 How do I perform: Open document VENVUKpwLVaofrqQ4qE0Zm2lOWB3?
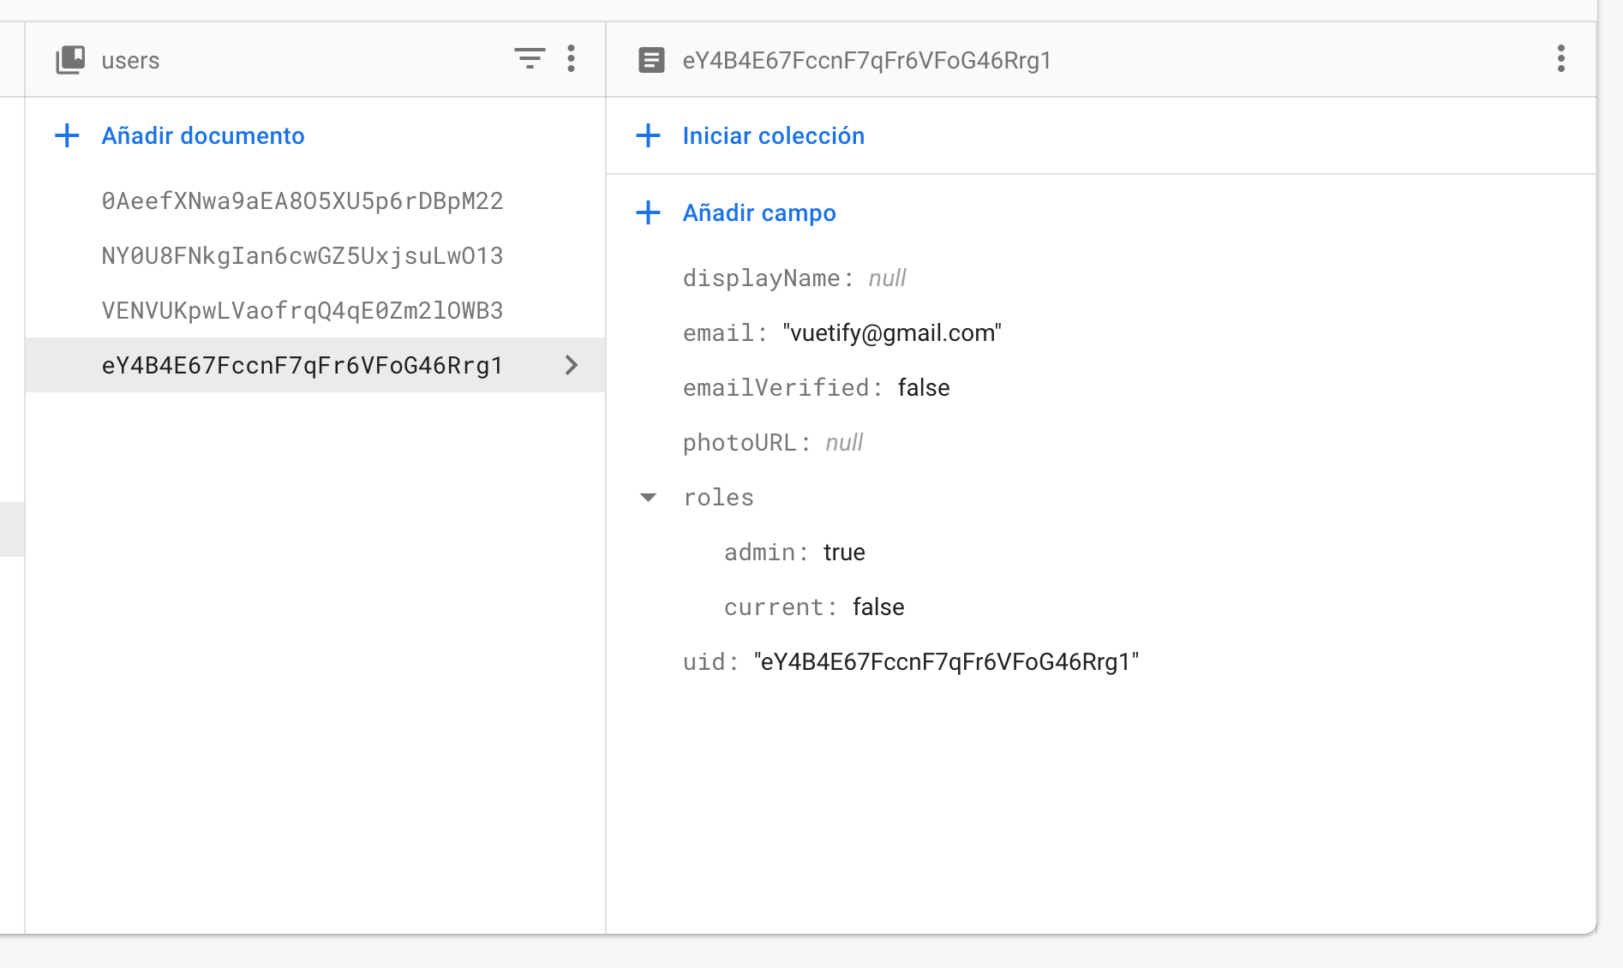[302, 311]
